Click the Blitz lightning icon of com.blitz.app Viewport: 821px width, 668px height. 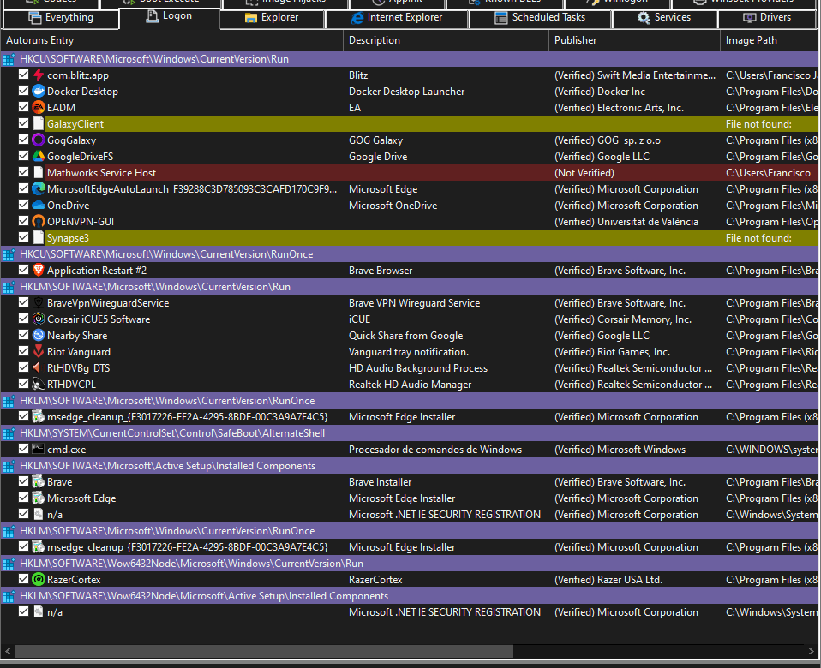(x=39, y=75)
